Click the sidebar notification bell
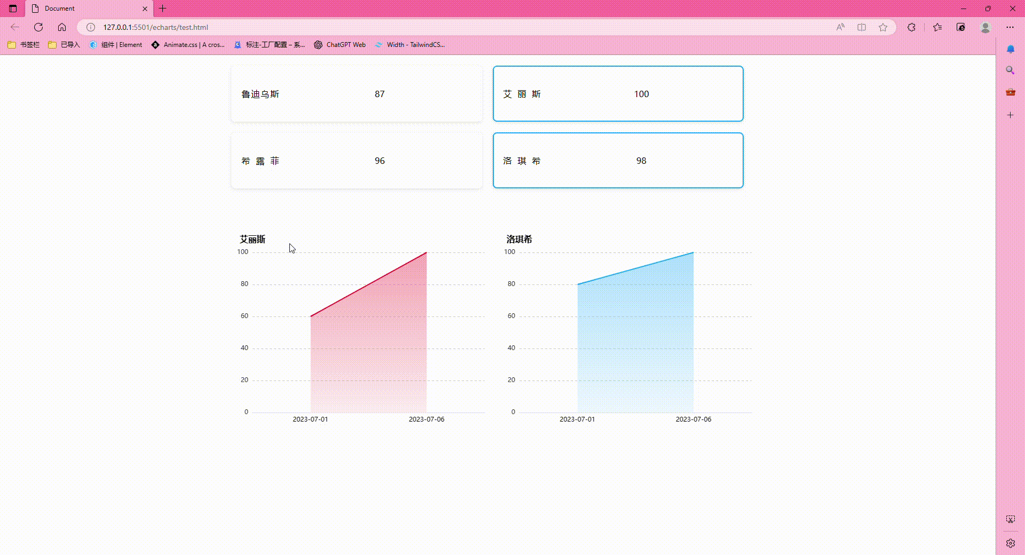This screenshot has height=555, width=1025. pos(1010,49)
